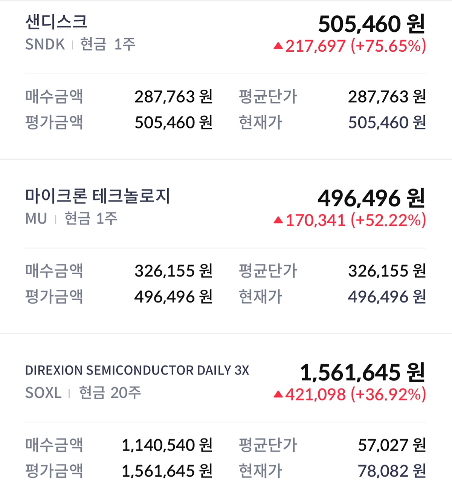Click the red up-triangle beside 421,098
Screen dimensions: 452x486
(278, 394)
